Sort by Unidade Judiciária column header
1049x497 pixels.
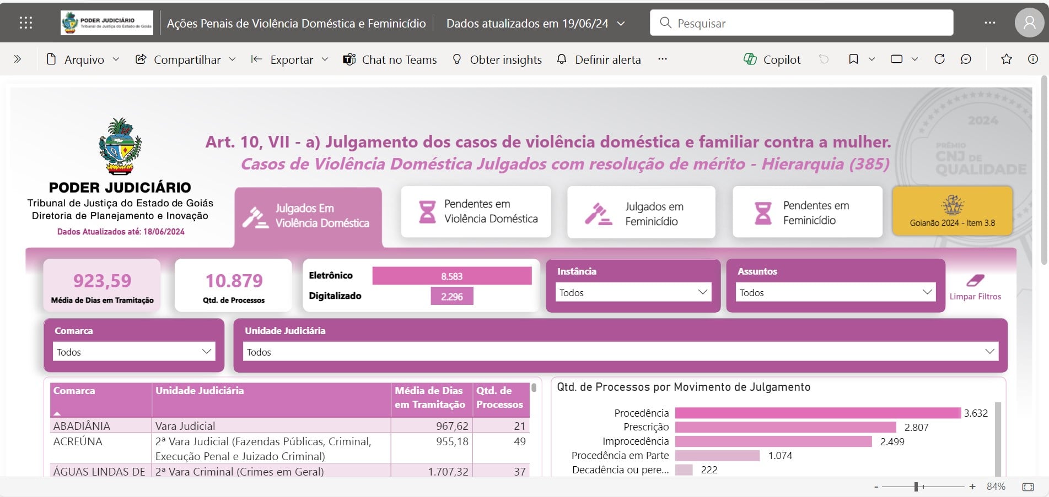(x=271, y=400)
